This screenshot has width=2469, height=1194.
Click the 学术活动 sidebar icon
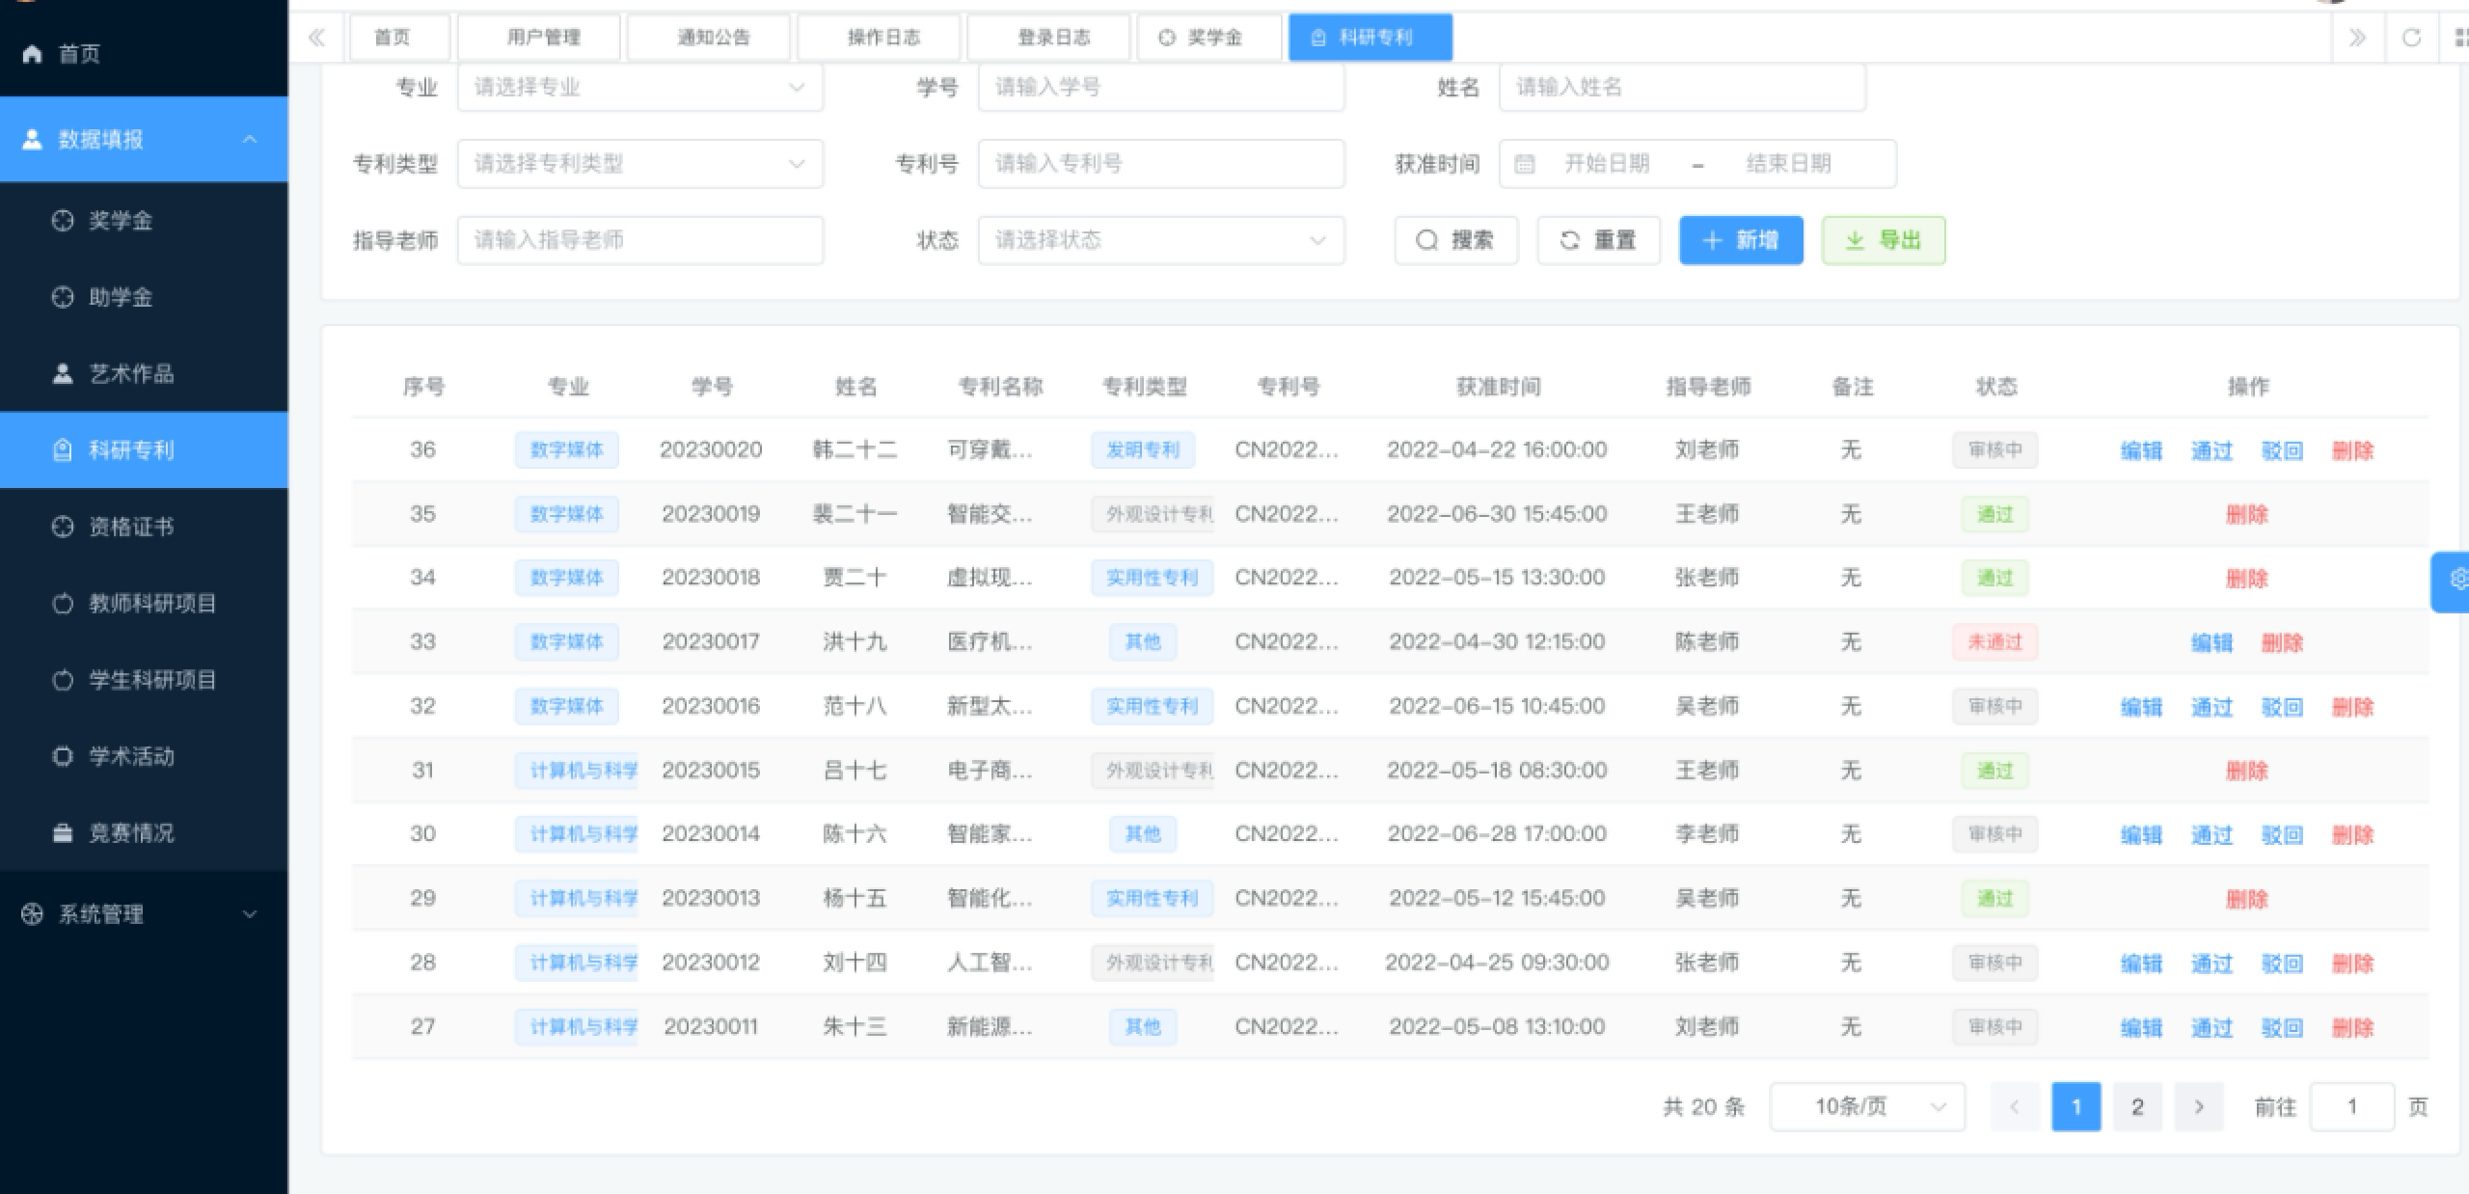[x=63, y=756]
